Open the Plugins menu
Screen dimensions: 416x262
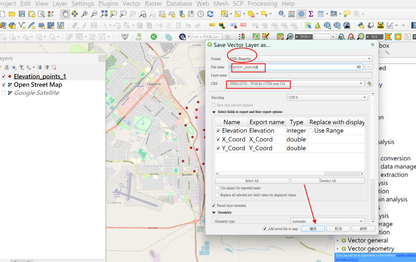click(108, 4)
